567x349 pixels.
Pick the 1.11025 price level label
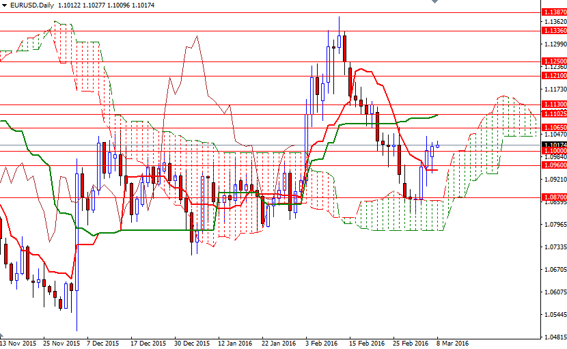[x=553, y=113]
